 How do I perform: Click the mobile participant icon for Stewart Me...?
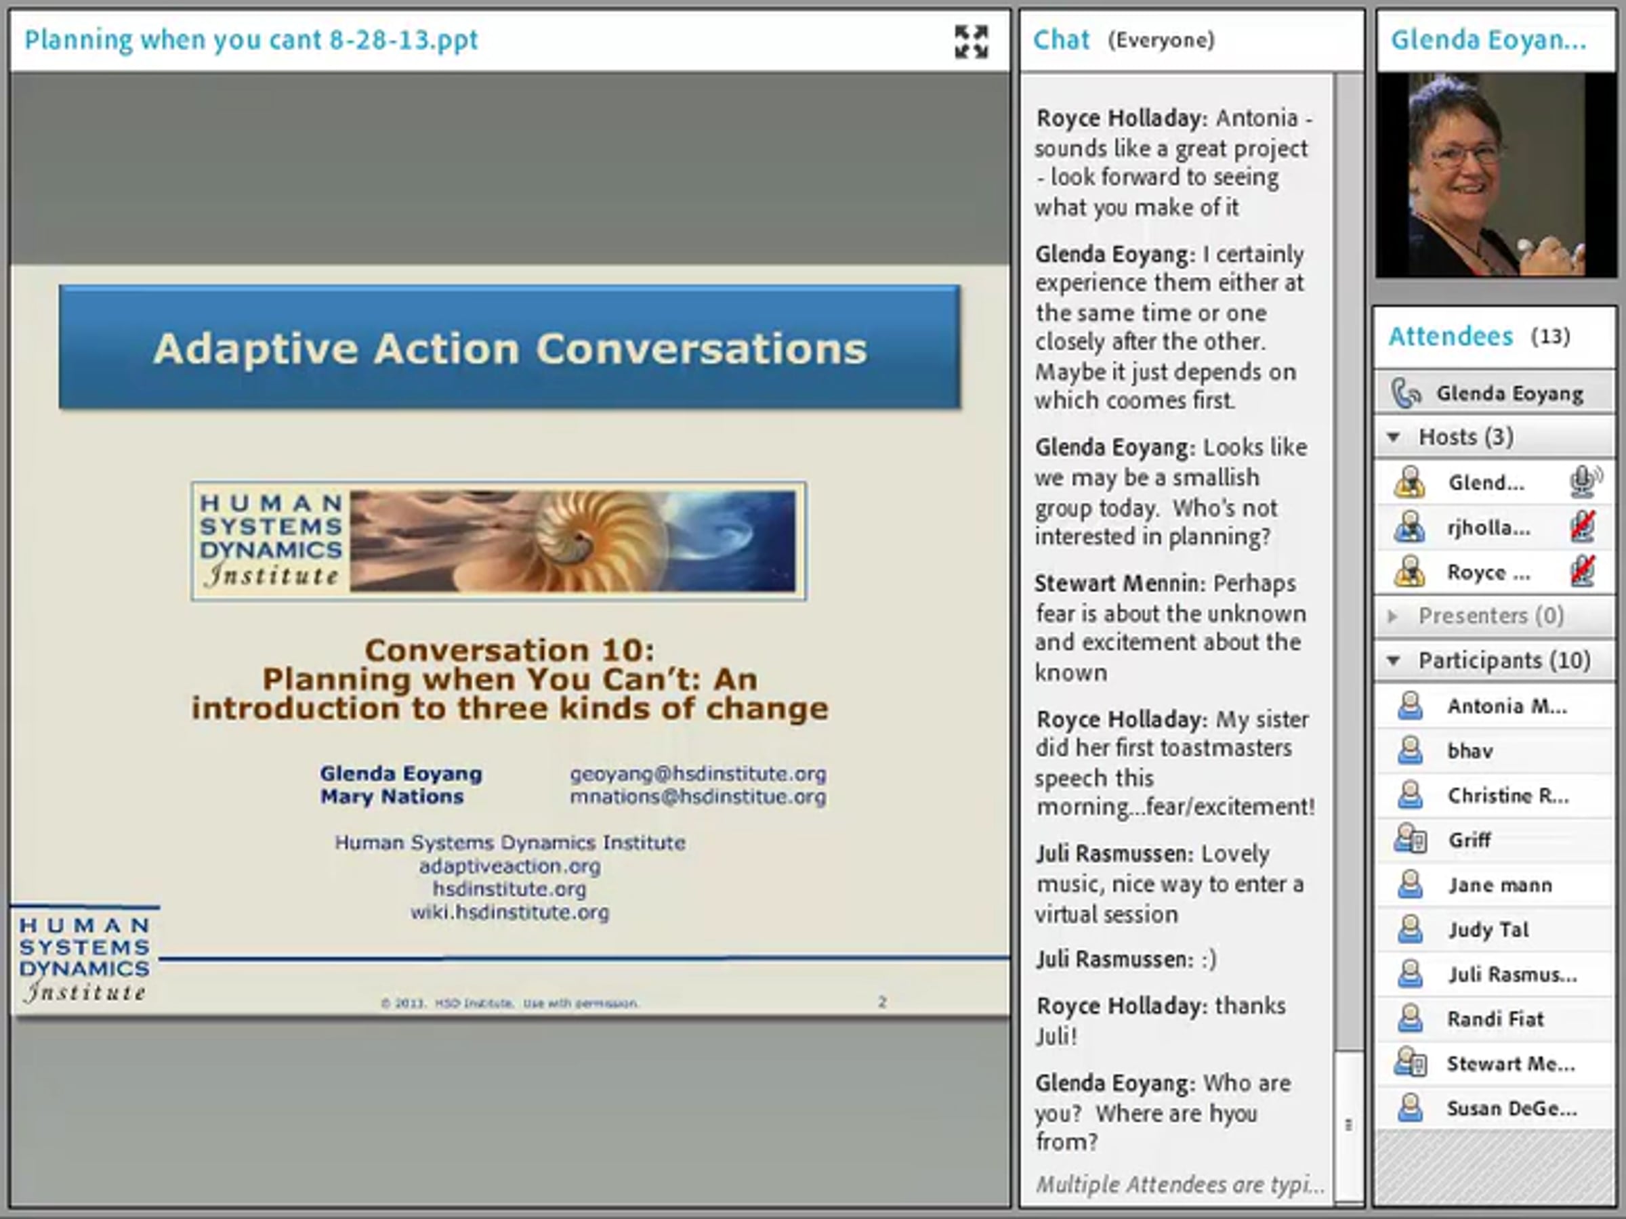point(1411,1063)
